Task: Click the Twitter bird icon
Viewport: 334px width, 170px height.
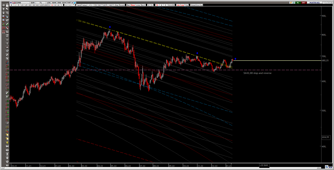Action: 75,3
